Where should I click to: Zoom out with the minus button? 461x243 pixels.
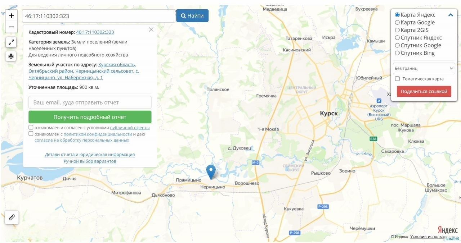tap(12, 27)
